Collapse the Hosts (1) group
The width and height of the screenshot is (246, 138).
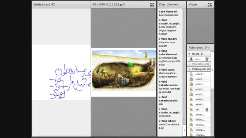(189, 54)
